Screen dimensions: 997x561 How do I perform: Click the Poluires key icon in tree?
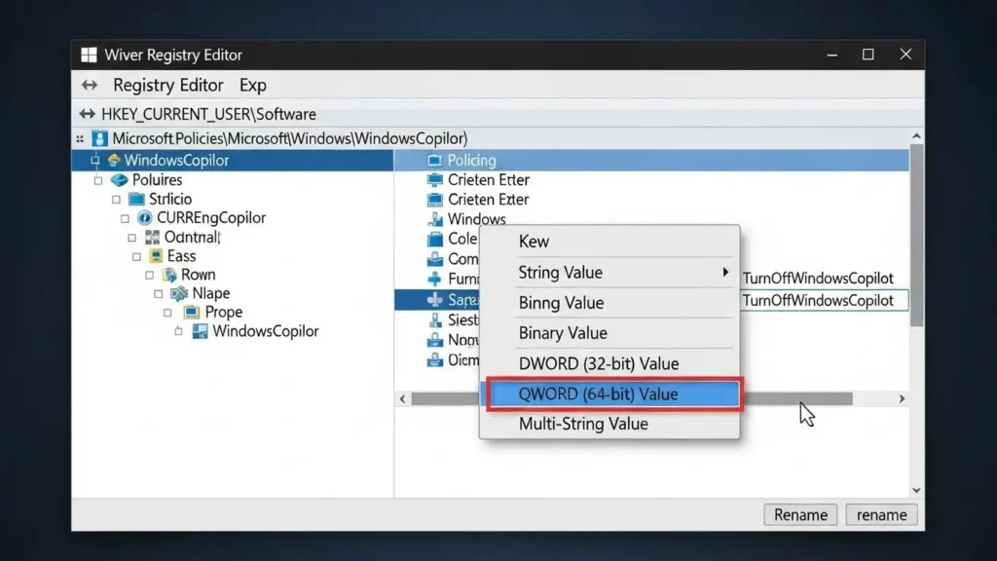pyautogui.click(x=120, y=180)
